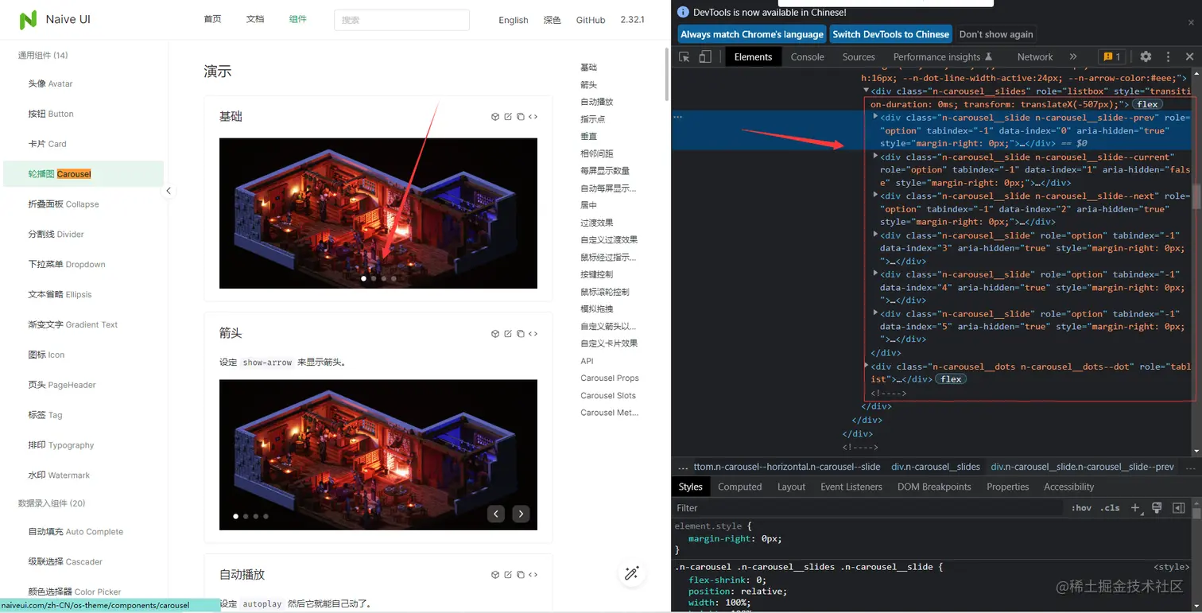Copy code icon in 自动播放 demo card

pos(521,575)
